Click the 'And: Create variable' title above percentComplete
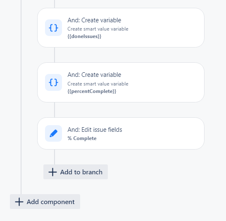226x221 pixels. [94, 75]
